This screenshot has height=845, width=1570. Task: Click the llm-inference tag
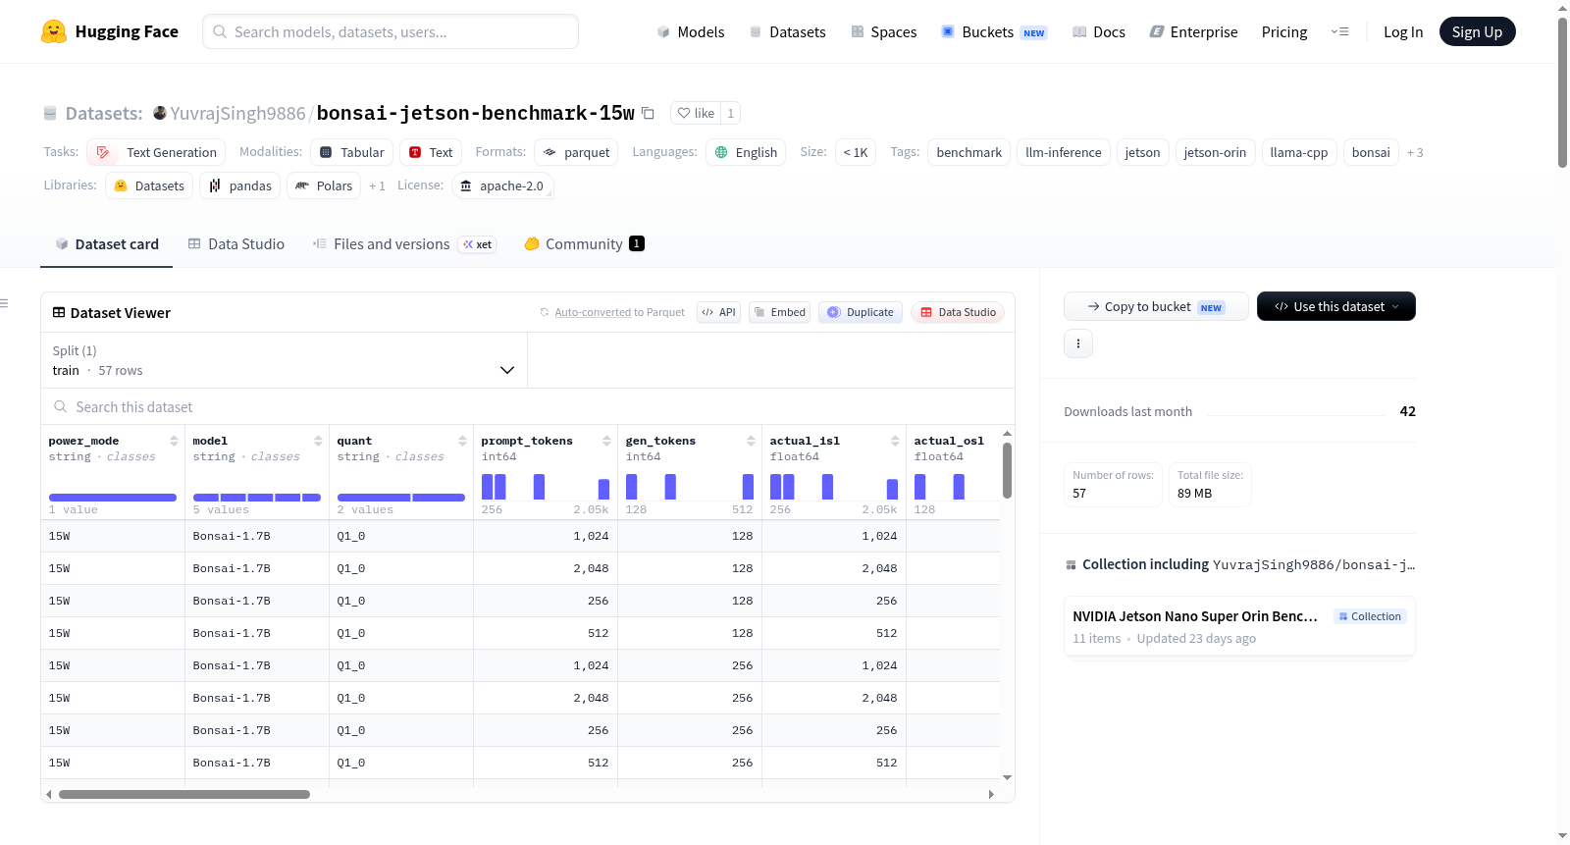pos(1064,152)
